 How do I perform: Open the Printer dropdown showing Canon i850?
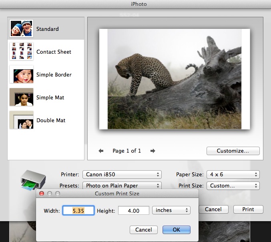pos(122,175)
